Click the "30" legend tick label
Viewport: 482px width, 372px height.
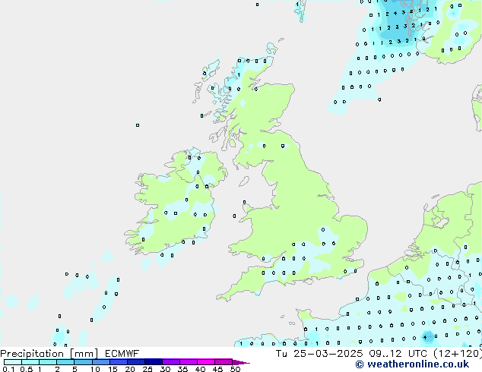[165, 369]
